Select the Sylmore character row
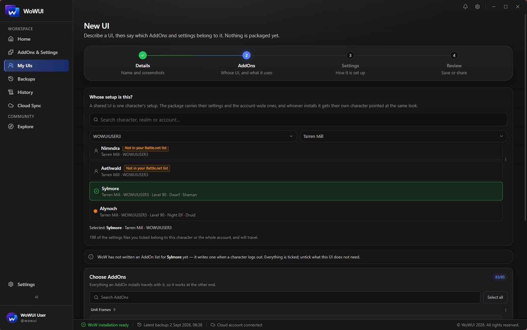This screenshot has height=330, width=527. pyautogui.click(x=296, y=191)
